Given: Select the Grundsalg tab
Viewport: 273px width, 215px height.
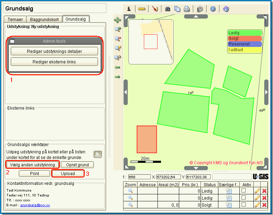Looking at the screenshot, I should coord(76,19).
